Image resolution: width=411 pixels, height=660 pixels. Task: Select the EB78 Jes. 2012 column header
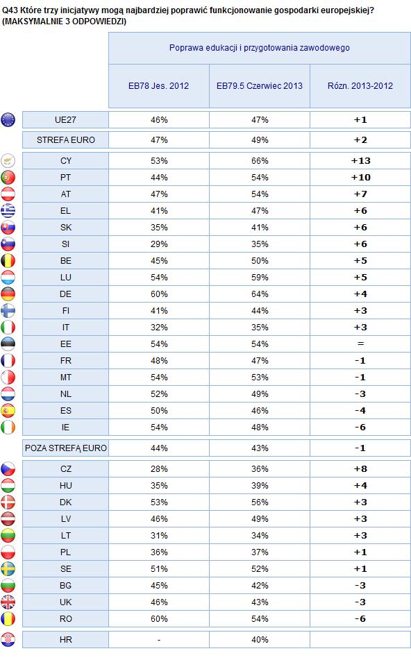tap(159, 86)
